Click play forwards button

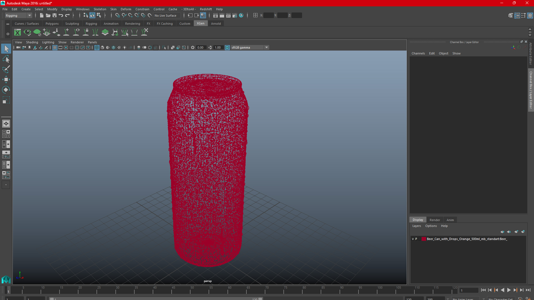click(x=509, y=290)
